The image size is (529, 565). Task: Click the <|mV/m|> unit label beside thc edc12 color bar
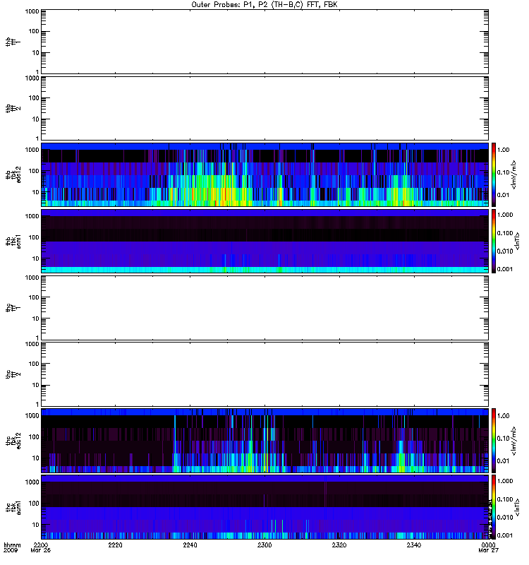pos(514,440)
